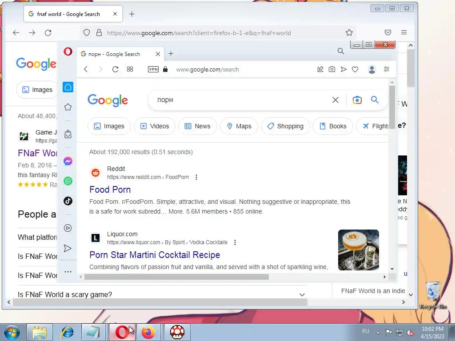Click Opera send to My Flow icon

(343, 69)
